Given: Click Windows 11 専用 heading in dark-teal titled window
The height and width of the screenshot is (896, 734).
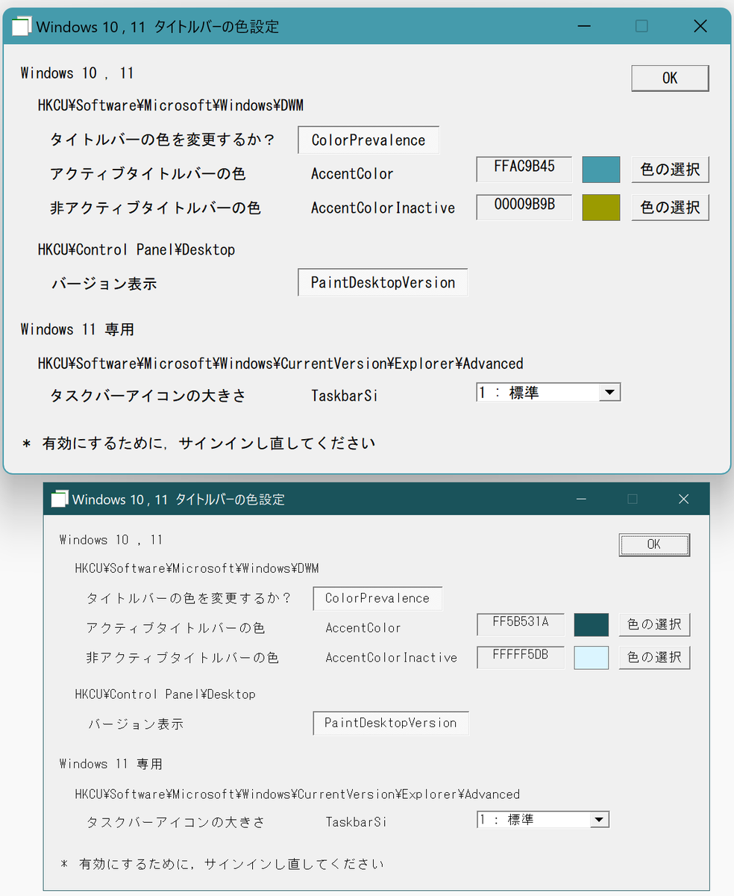Looking at the screenshot, I should (111, 764).
